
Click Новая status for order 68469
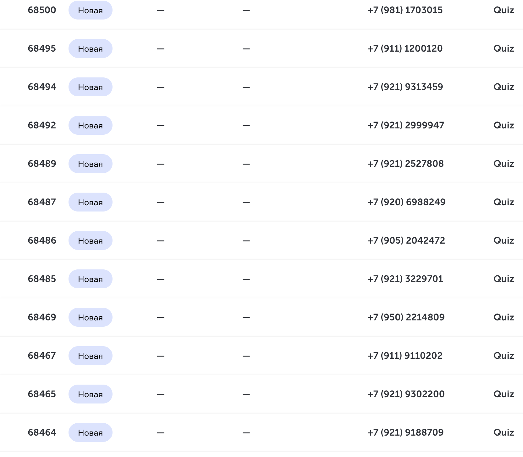coord(91,317)
